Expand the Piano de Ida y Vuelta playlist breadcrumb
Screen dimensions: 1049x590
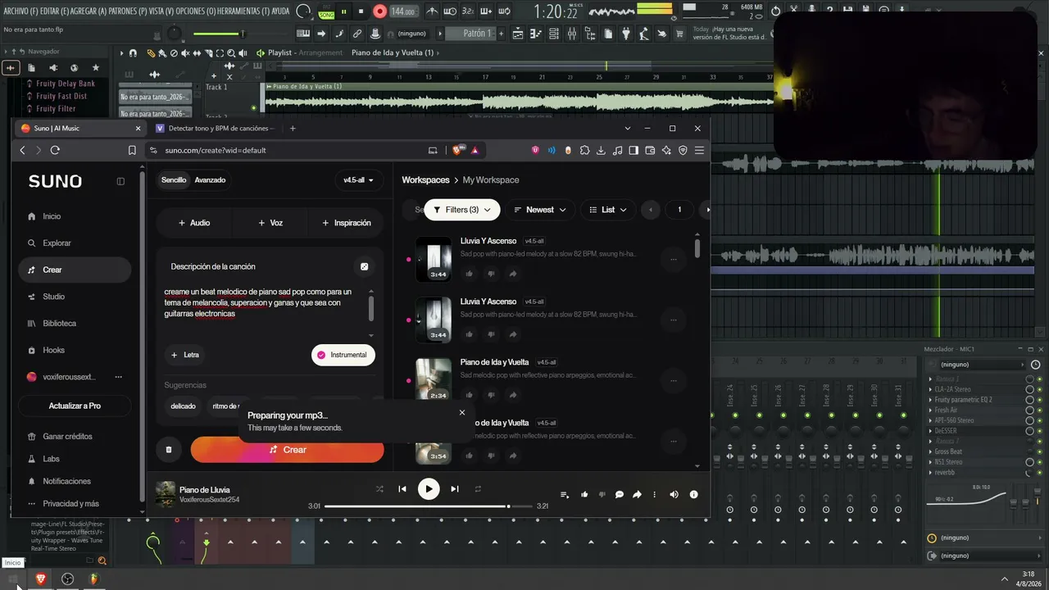point(396,52)
